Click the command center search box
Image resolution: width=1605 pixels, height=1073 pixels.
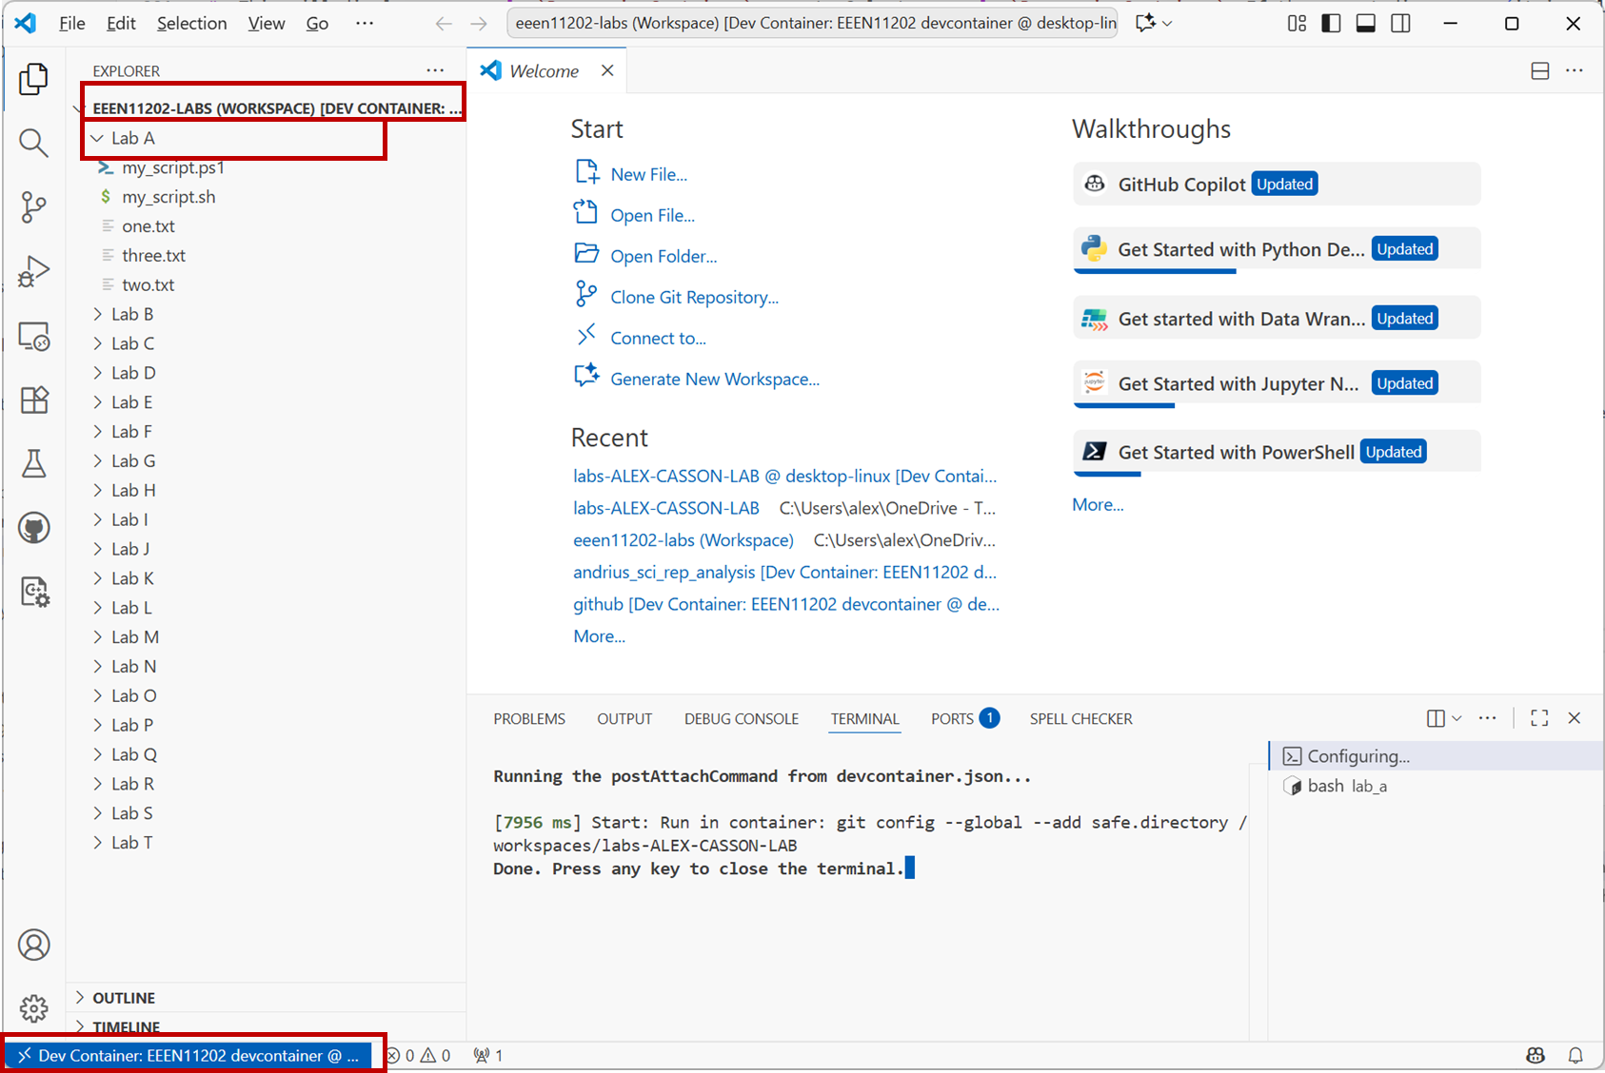(815, 24)
